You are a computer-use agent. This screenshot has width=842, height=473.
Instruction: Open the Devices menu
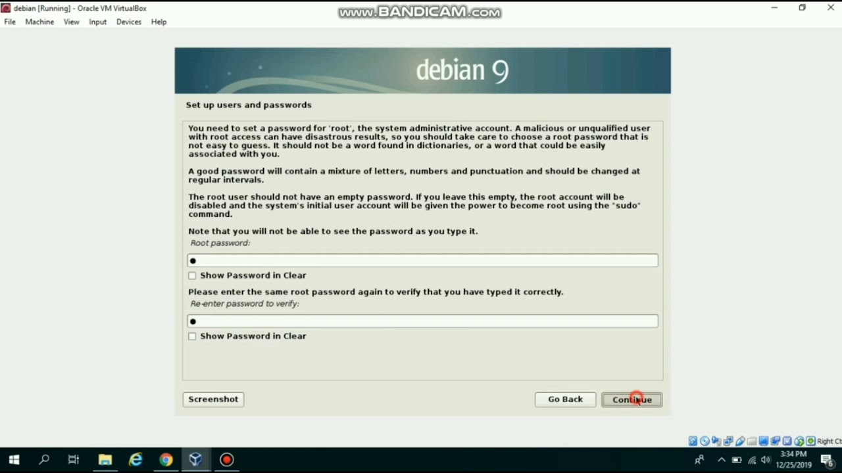point(129,22)
